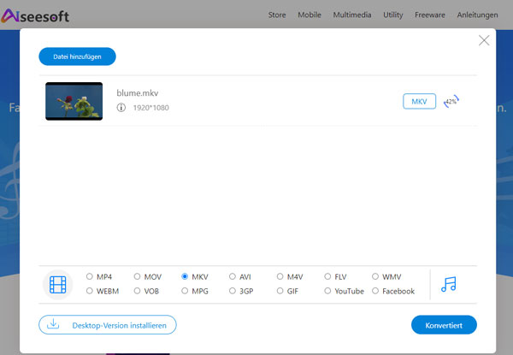513x355 pixels.
Task: Choose the MOV output format
Action: coord(138,277)
